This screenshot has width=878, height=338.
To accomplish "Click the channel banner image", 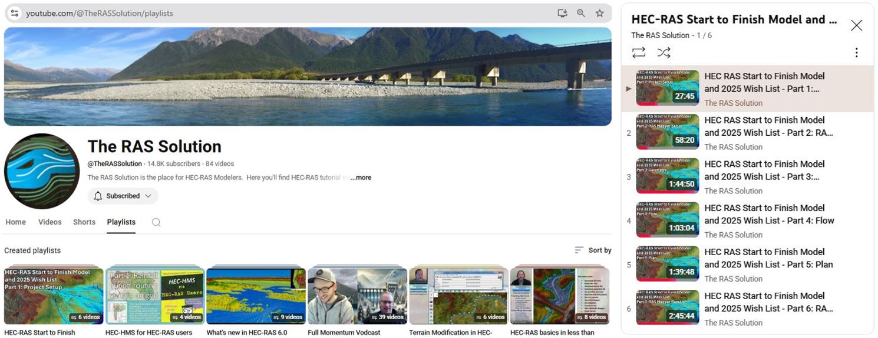I will [308, 76].
